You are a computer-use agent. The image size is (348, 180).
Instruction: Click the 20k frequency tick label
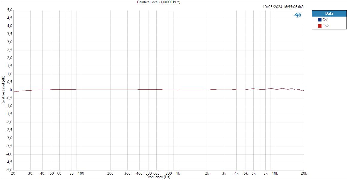[x=304, y=173]
